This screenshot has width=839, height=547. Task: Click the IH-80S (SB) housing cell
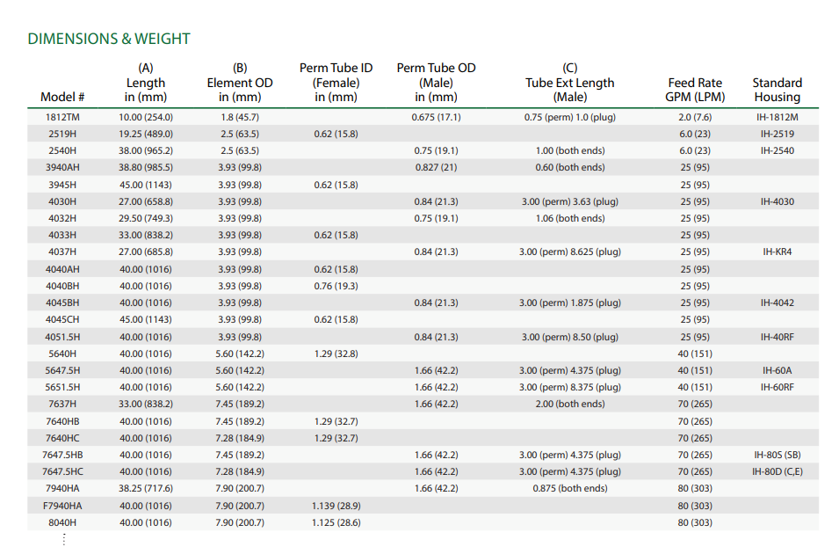point(777,455)
